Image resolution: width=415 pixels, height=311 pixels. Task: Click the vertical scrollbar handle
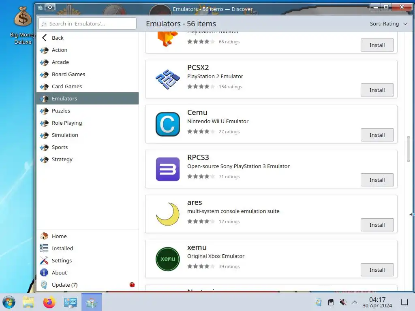(409, 149)
